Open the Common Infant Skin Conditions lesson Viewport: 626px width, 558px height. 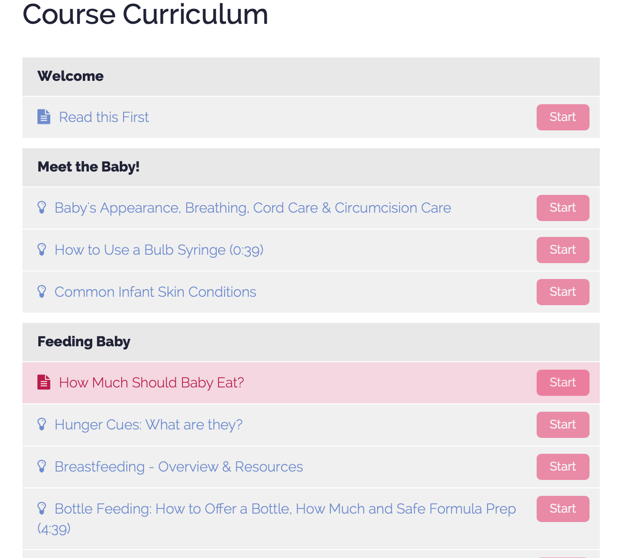pos(155,292)
